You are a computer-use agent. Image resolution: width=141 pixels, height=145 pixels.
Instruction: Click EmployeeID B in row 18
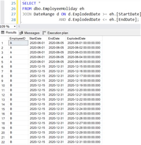[18, 123]
